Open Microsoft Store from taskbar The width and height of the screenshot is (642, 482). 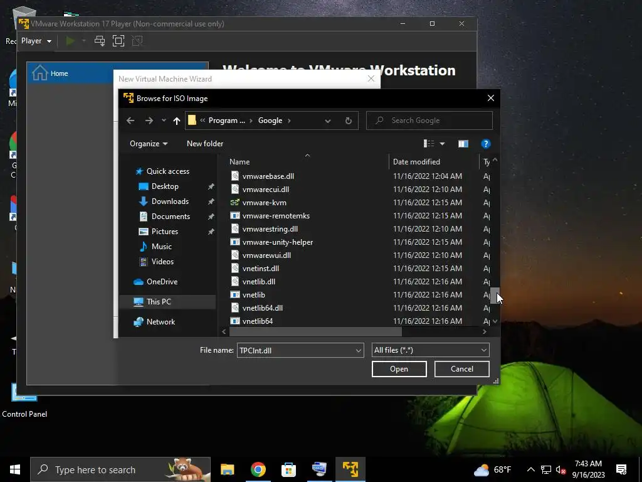pos(288,469)
